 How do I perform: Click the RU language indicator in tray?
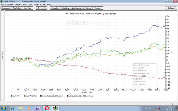click(146, 108)
